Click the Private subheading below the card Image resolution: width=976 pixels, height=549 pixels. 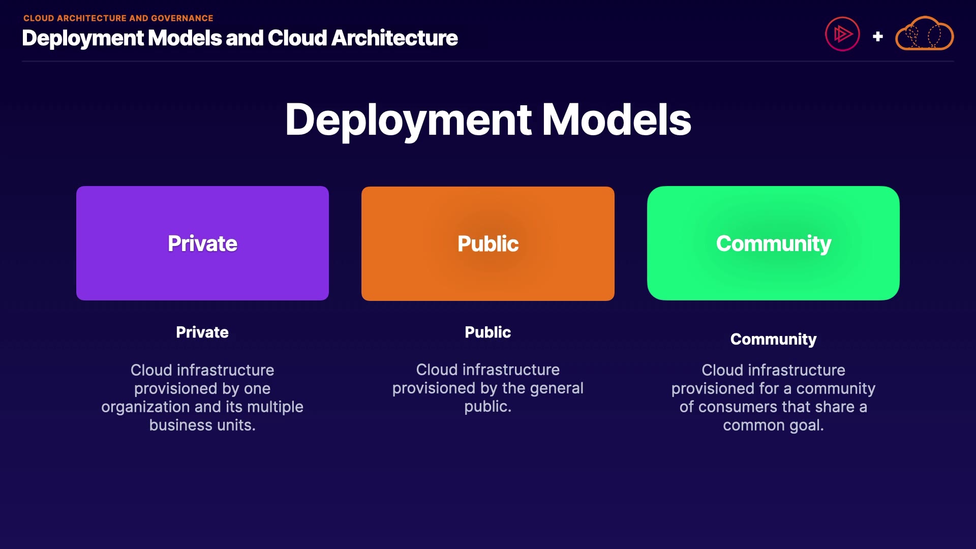pos(202,332)
